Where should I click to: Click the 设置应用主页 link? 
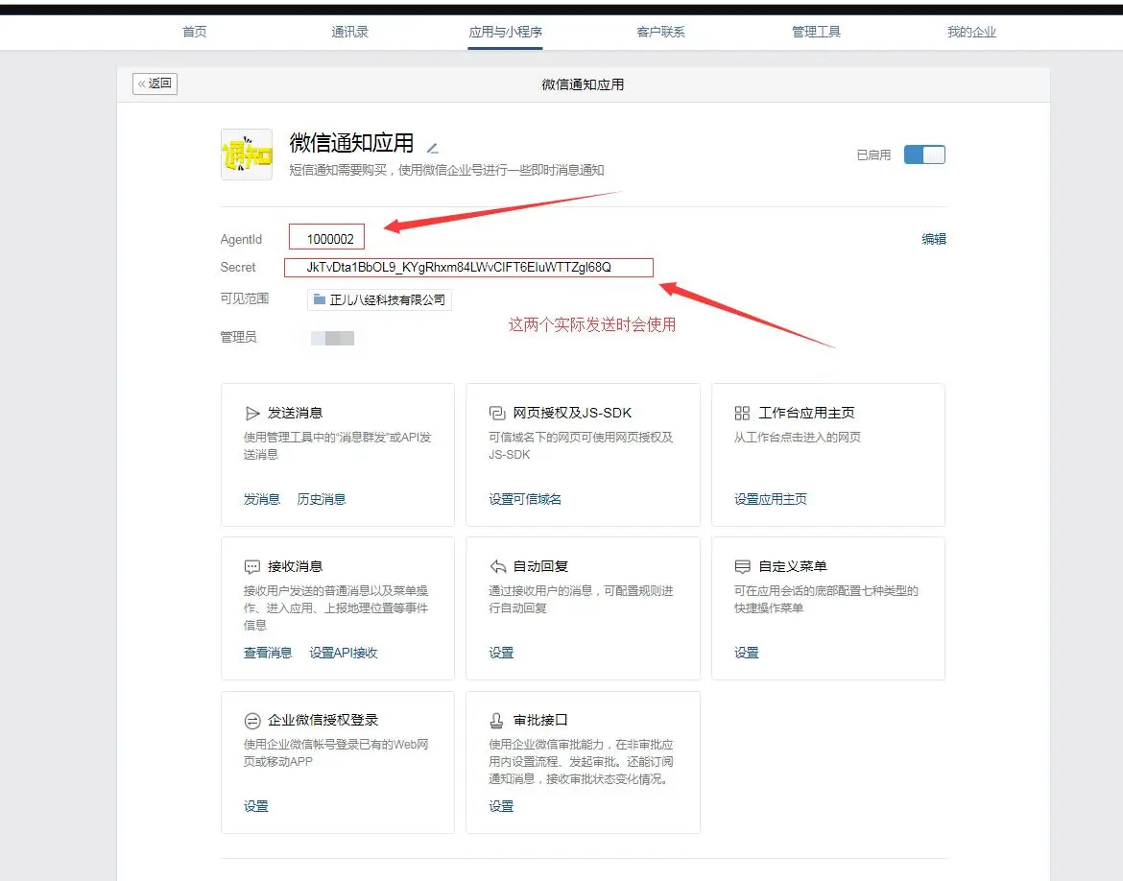770,499
